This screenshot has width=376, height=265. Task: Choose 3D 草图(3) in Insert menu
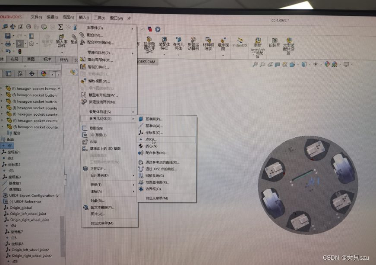[x=108, y=135]
